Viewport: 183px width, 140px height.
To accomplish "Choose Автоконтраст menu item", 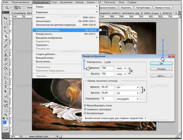I will (x=66, y=21).
